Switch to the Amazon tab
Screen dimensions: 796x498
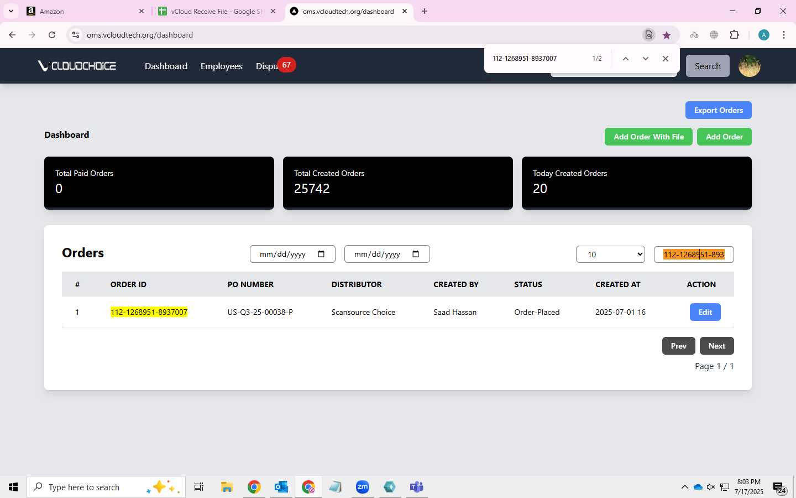(x=86, y=11)
